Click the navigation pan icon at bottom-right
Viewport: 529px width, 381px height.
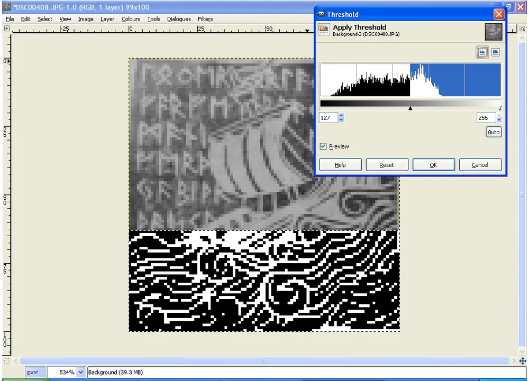(522, 360)
